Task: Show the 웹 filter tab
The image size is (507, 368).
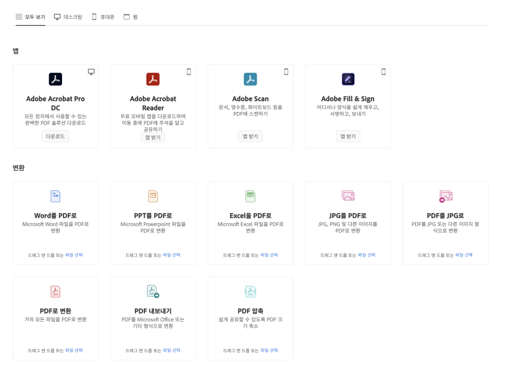Action: 131,17
